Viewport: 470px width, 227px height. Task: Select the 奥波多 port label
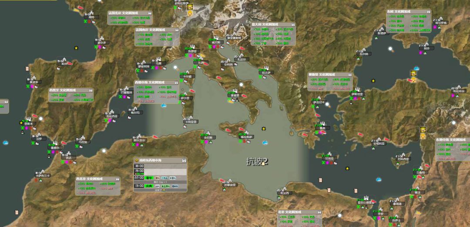34,82
